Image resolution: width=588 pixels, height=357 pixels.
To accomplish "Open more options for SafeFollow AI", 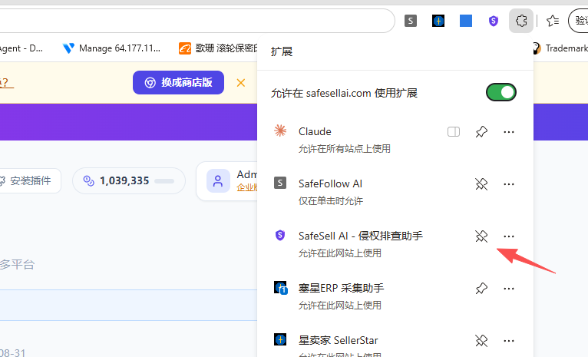I will pyautogui.click(x=509, y=184).
